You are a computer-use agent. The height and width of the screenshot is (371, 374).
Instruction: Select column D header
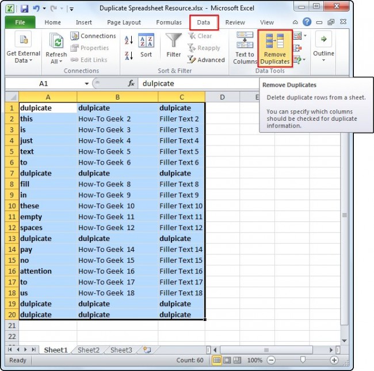(x=222, y=97)
